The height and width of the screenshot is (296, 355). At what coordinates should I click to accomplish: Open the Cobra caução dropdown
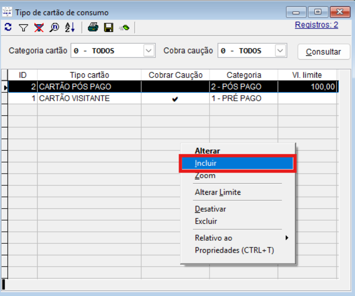[x=280, y=51]
